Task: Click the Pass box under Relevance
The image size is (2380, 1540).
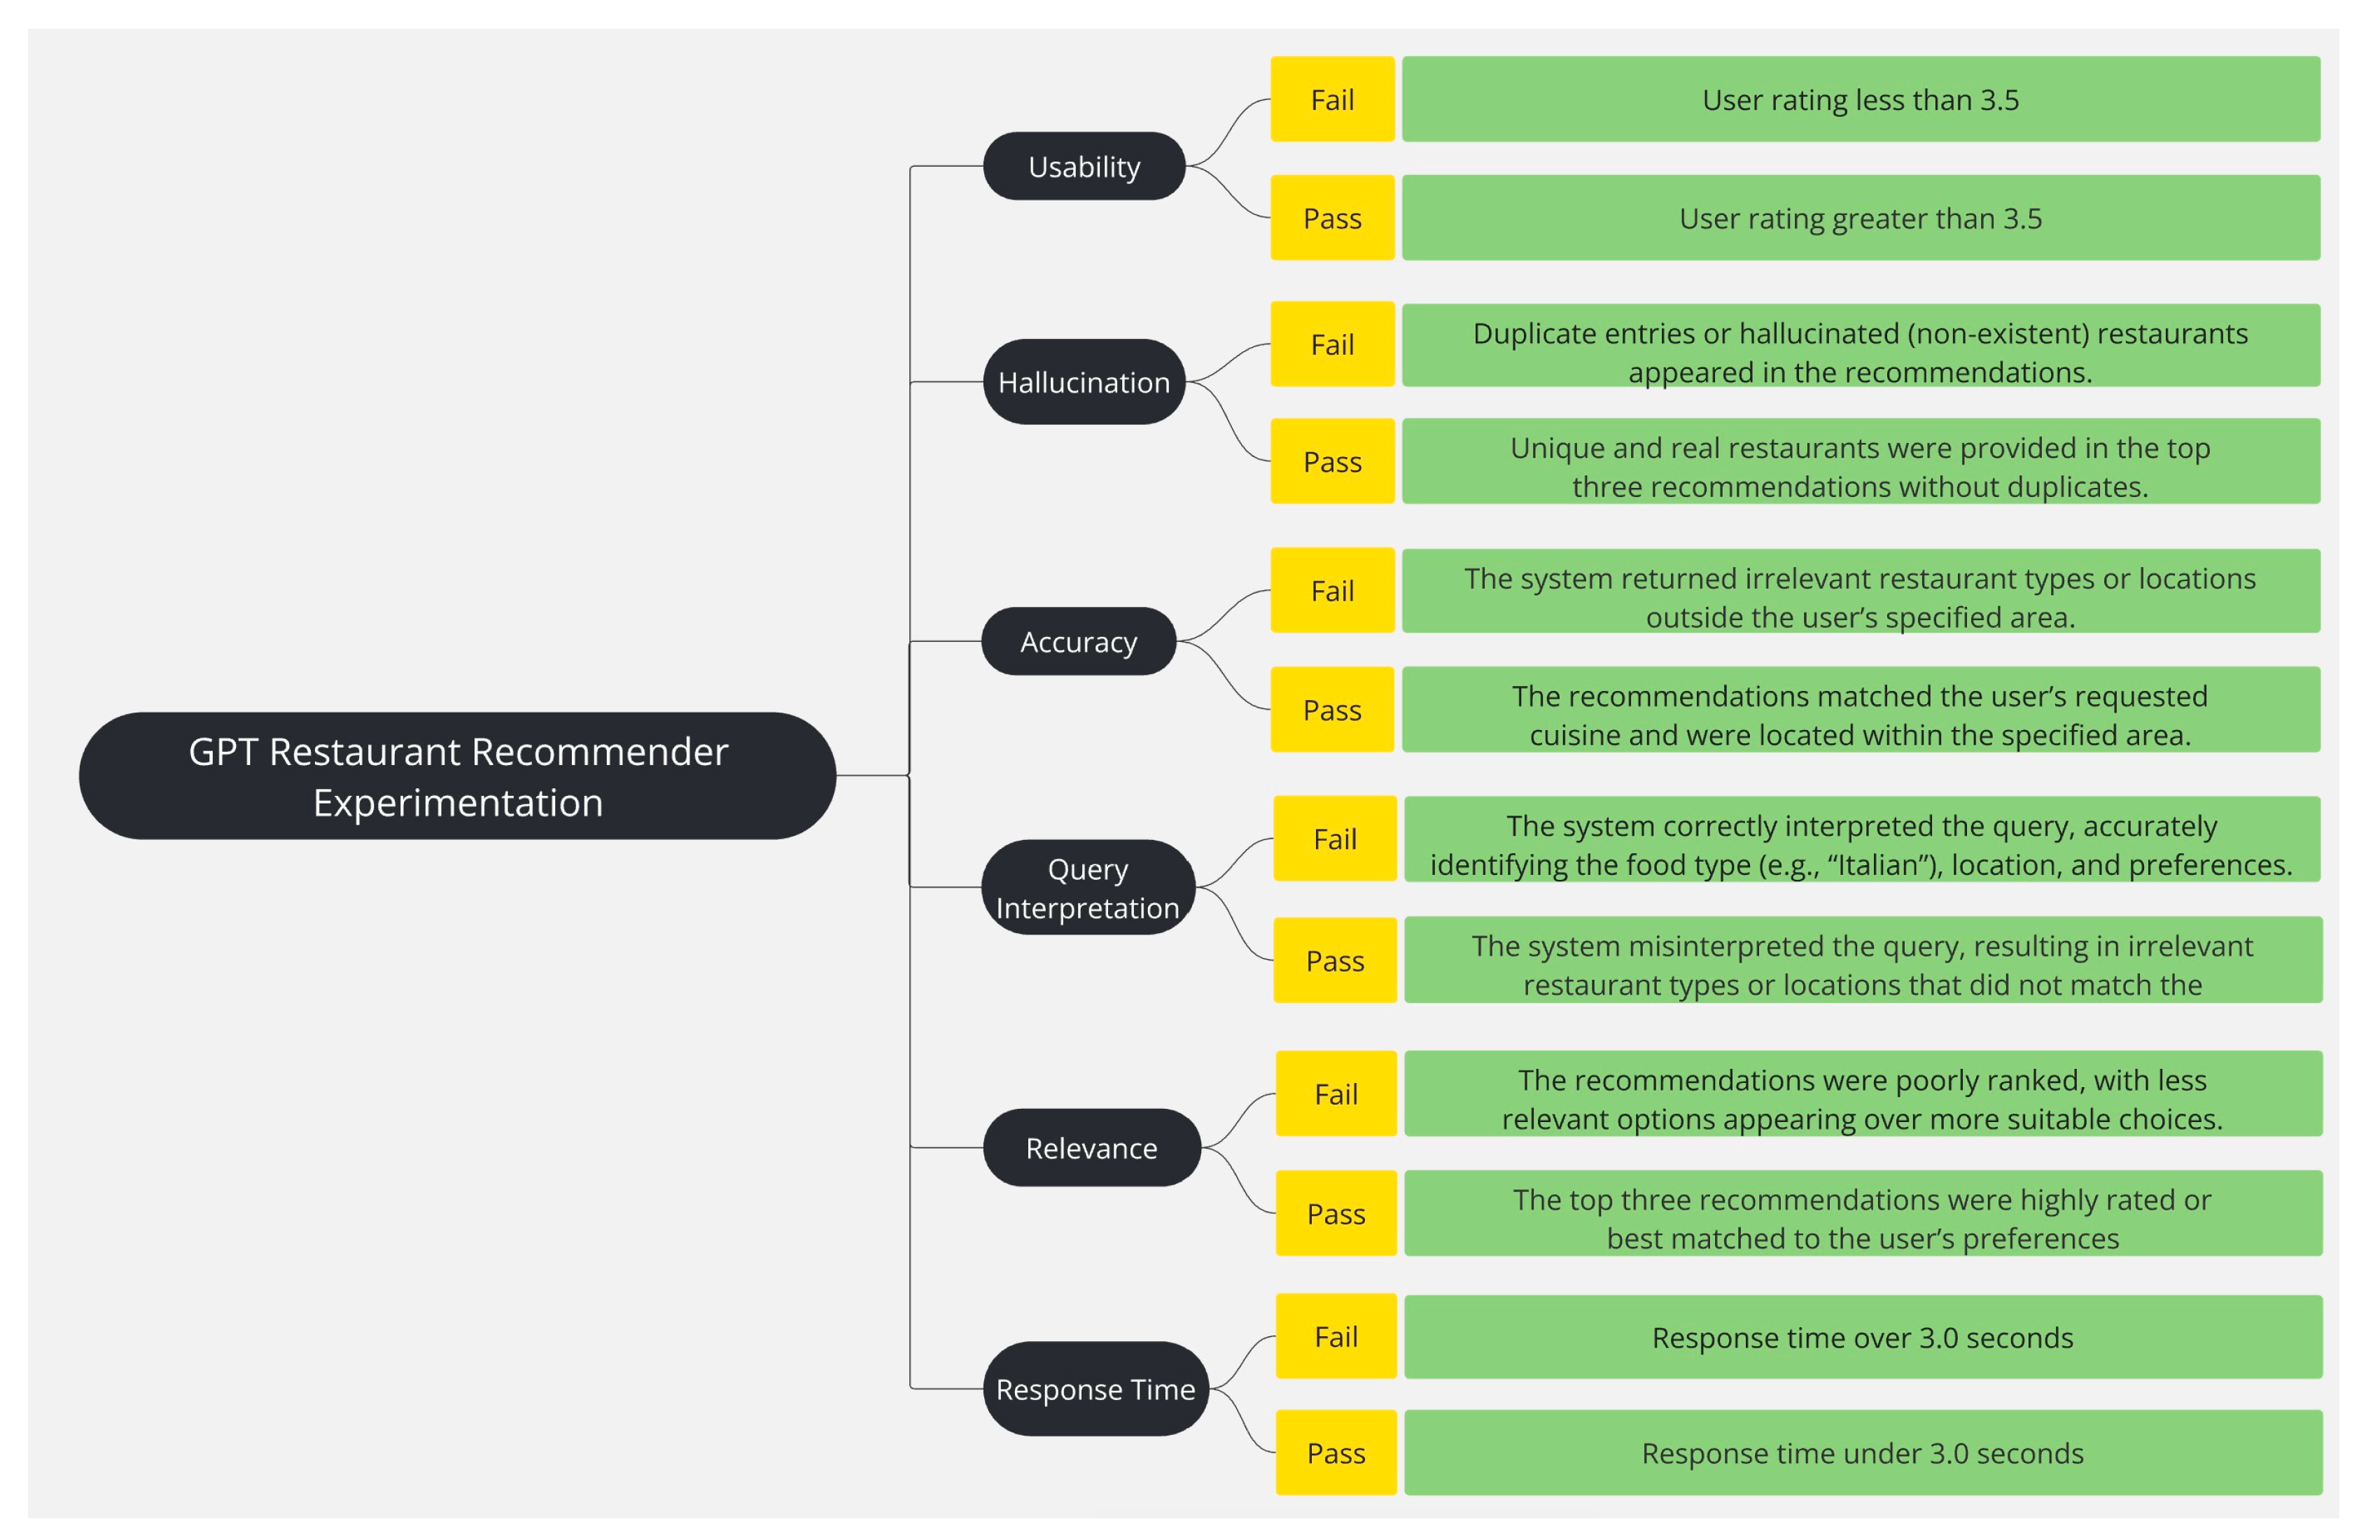Action: (1336, 1213)
